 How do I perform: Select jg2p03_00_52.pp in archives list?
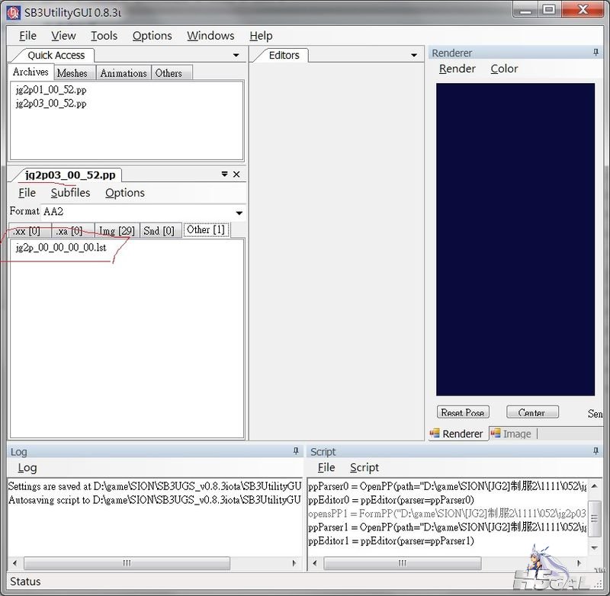coord(51,104)
